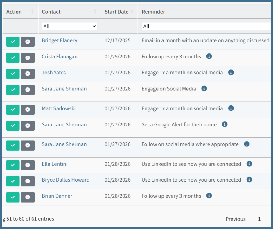The image size is (273, 229).
Task: Open the Contact filter dropdown
Action: (x=69, y=26)
